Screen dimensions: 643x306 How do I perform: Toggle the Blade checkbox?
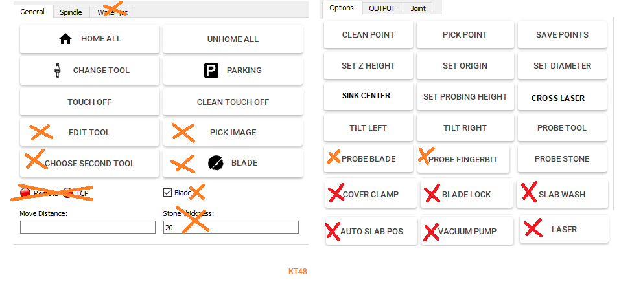168,192
